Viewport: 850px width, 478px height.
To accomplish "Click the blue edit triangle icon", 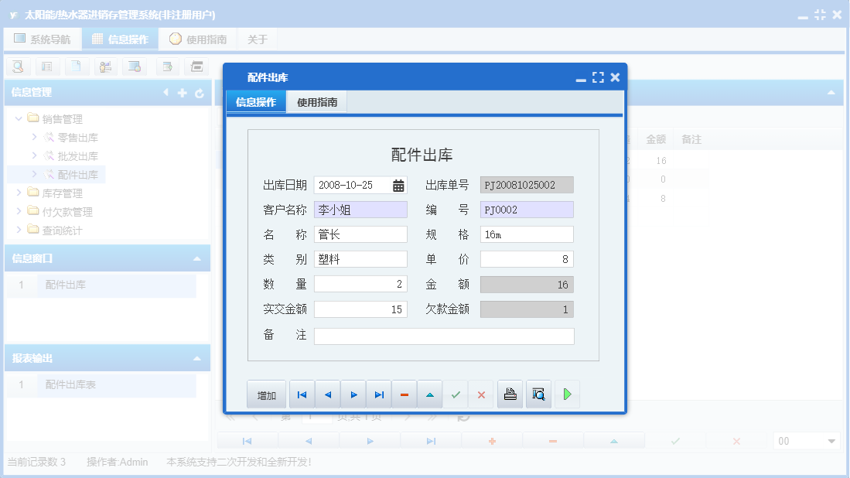I will (430, 394).
